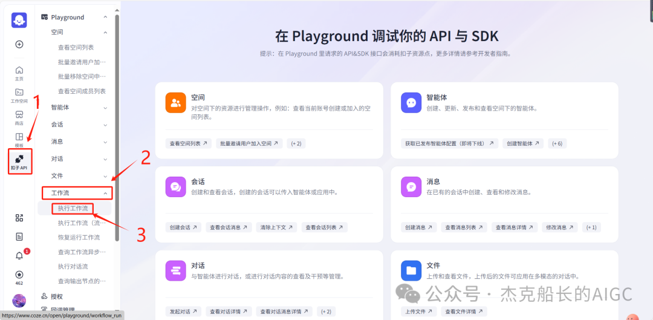Image resolution: width=653 pixels, height=320 pixels.
Task: Expand the 会话 sidebar group
Action: tap(105, 125)
